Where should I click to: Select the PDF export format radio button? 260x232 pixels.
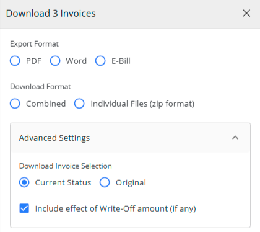point(15,61)
